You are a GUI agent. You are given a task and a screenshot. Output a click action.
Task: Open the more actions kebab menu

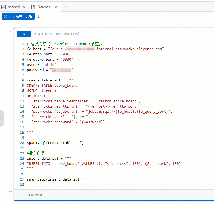pyautogui.click(x=38, y=16)
